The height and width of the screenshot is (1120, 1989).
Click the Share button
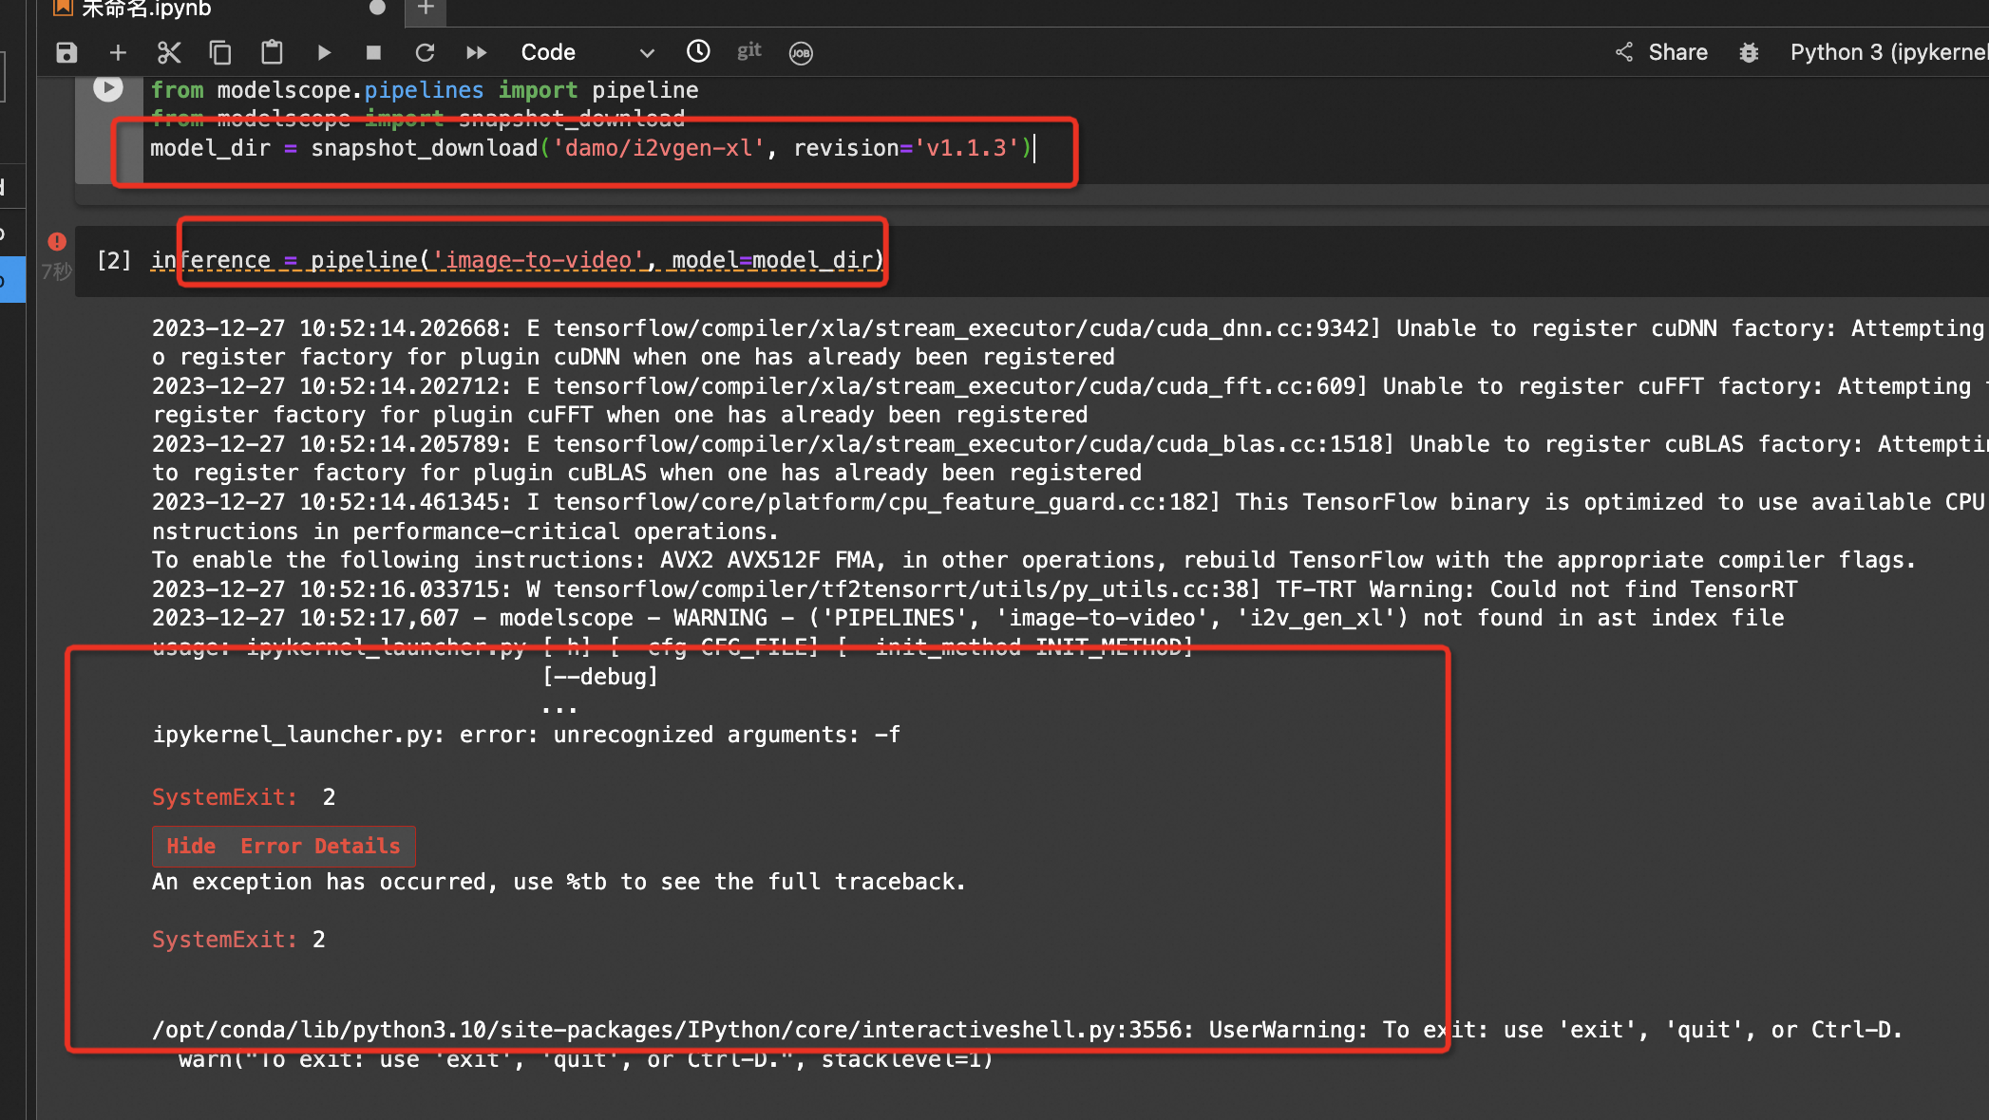1662,52
